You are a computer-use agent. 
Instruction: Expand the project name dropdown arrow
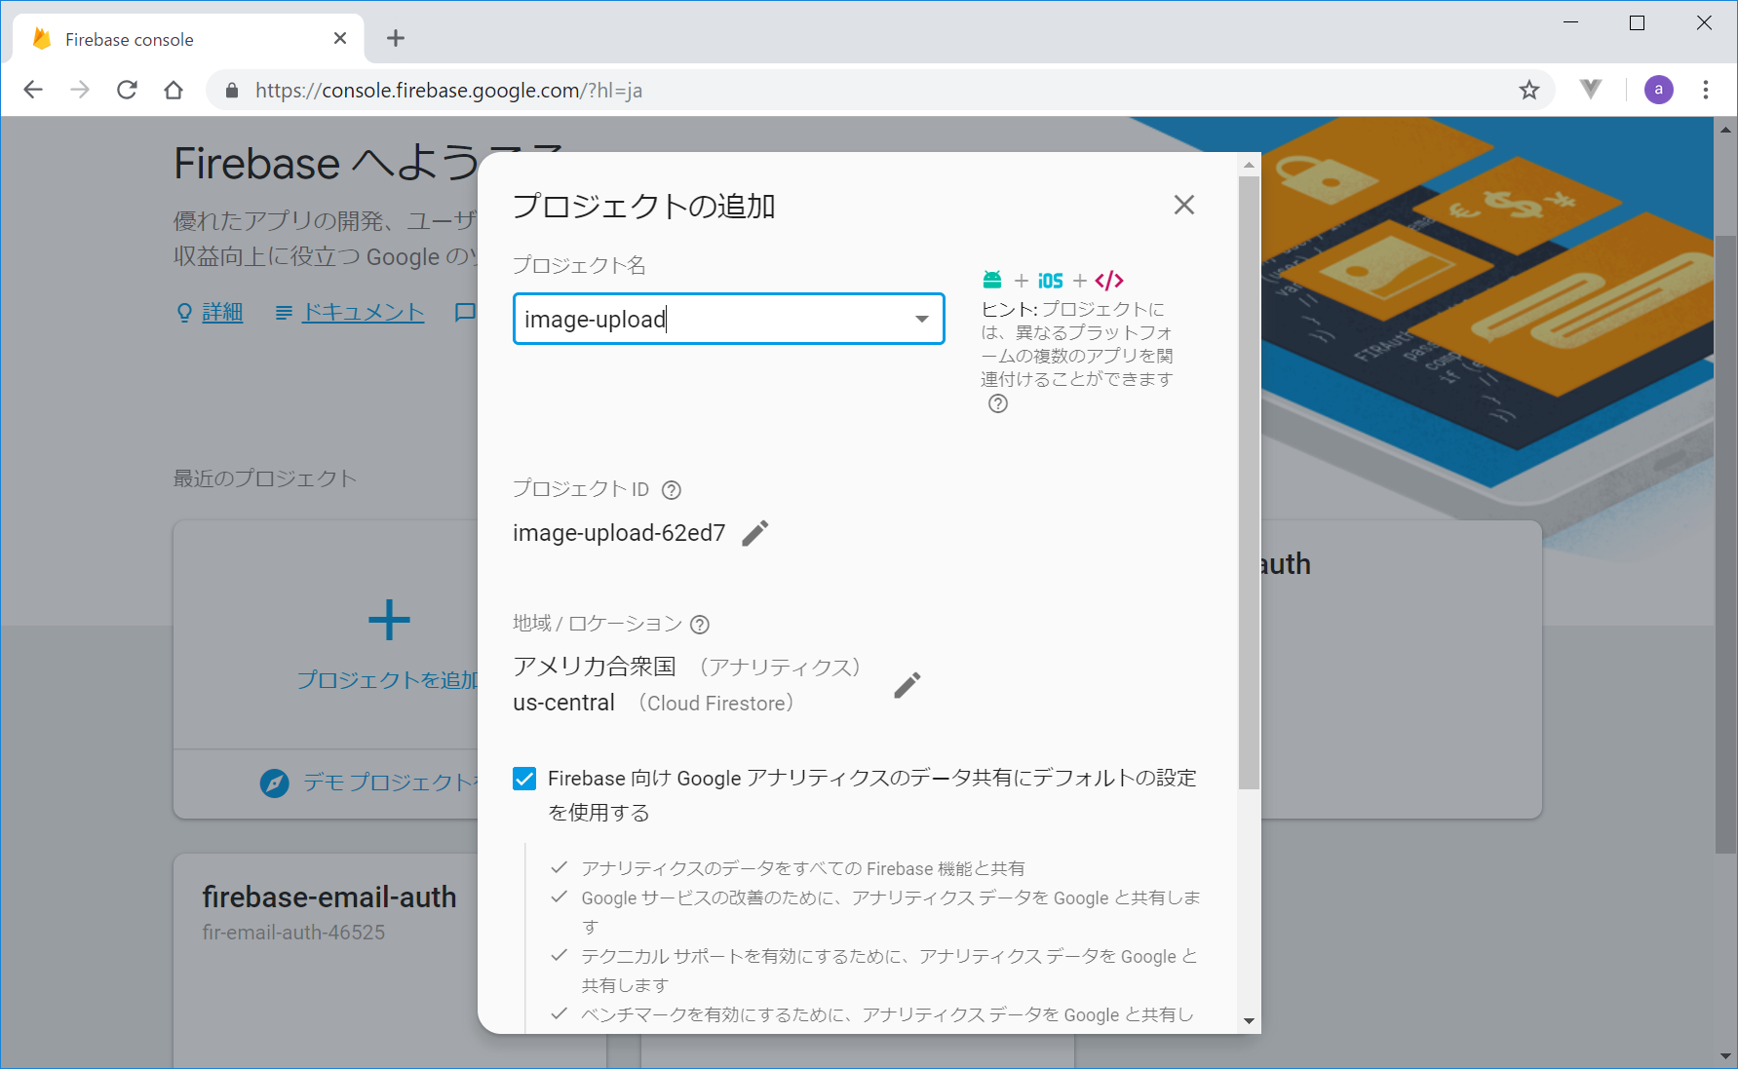coord(922,319)
